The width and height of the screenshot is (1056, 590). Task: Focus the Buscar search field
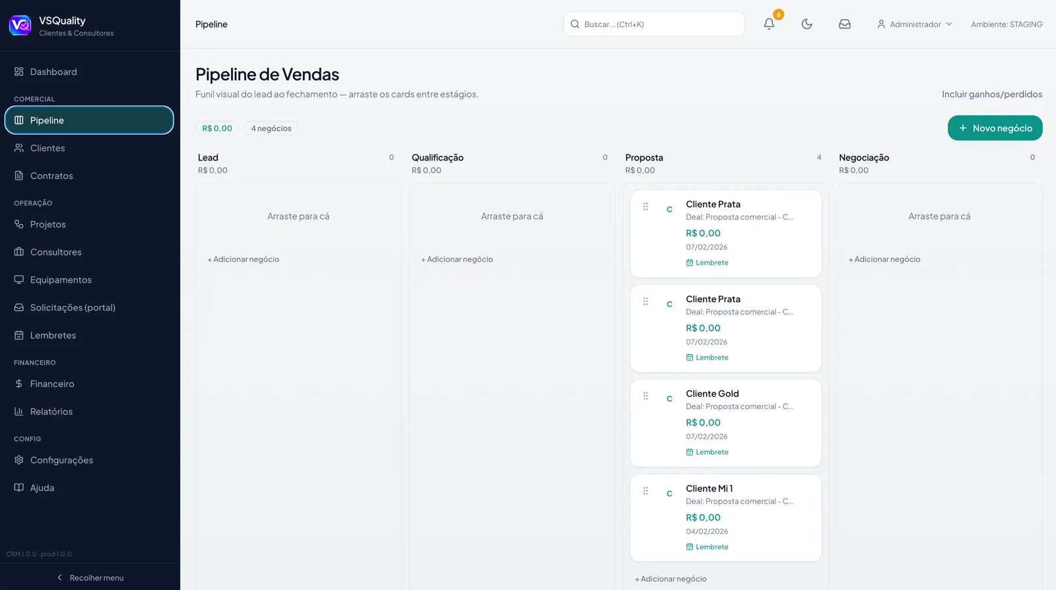tap(654, 24)
